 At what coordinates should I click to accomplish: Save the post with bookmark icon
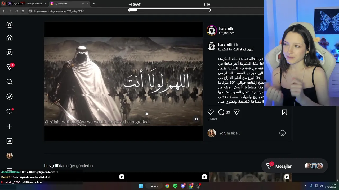tap(284, 112)
